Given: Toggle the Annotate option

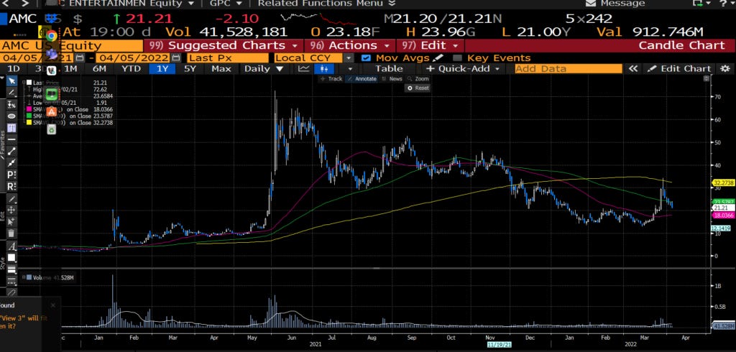Looking at the screenshot, I should pos(362,79).
